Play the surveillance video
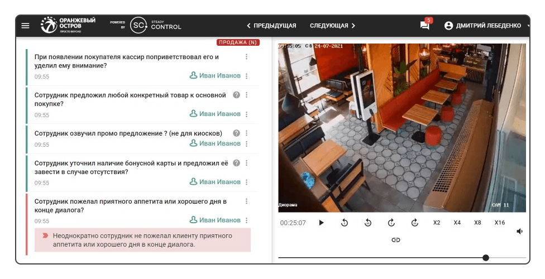The width and height of the screenshot is (545, 279). (321, 223)
